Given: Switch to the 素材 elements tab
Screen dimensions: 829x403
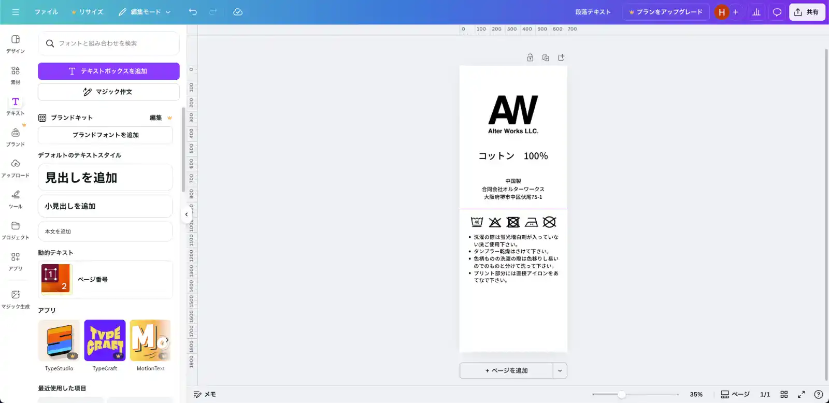Looking at the screenshot, I should click(x=16, y=75).
